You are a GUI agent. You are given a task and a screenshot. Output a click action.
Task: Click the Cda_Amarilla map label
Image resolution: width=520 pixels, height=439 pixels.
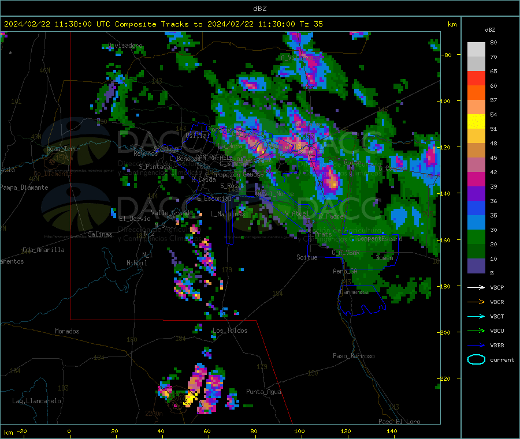(x=43, y=250)
